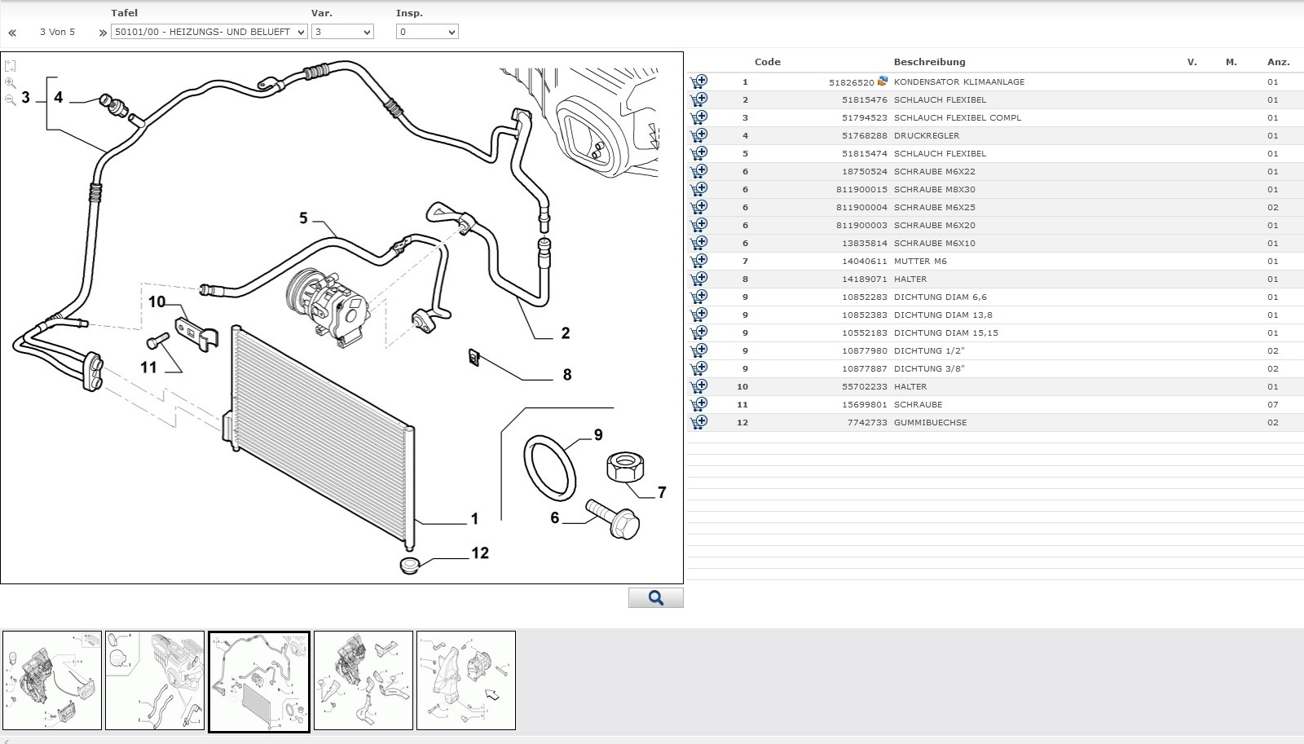This screenshot has height=744, width=1304.
Task: Add DRUCKREGLER part to cart
Action: [x=698, y=135]
